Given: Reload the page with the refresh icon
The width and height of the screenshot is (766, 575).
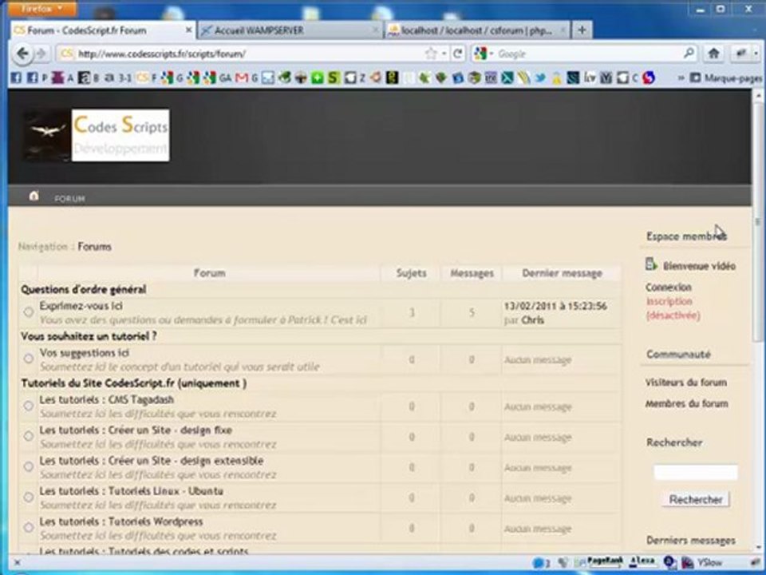Looking at the screenshot, I should (x=458, y=54).
